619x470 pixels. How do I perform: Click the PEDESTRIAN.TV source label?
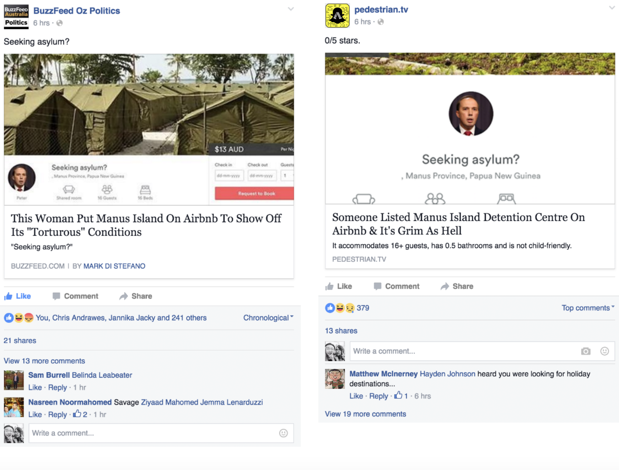tap(359, 259)
